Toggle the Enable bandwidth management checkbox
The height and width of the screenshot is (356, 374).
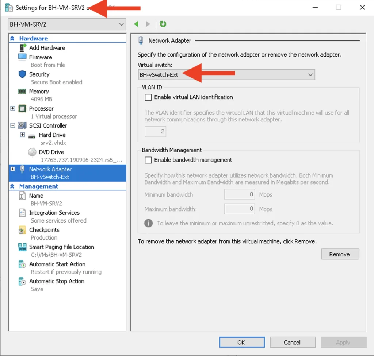click(x=148, y=160)
